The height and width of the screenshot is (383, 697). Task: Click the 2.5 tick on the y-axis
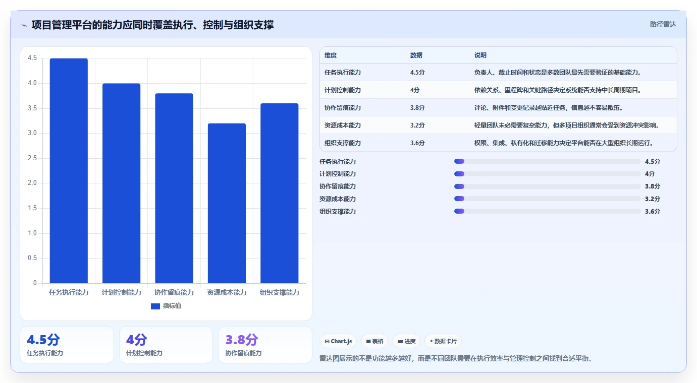point(32,158)
